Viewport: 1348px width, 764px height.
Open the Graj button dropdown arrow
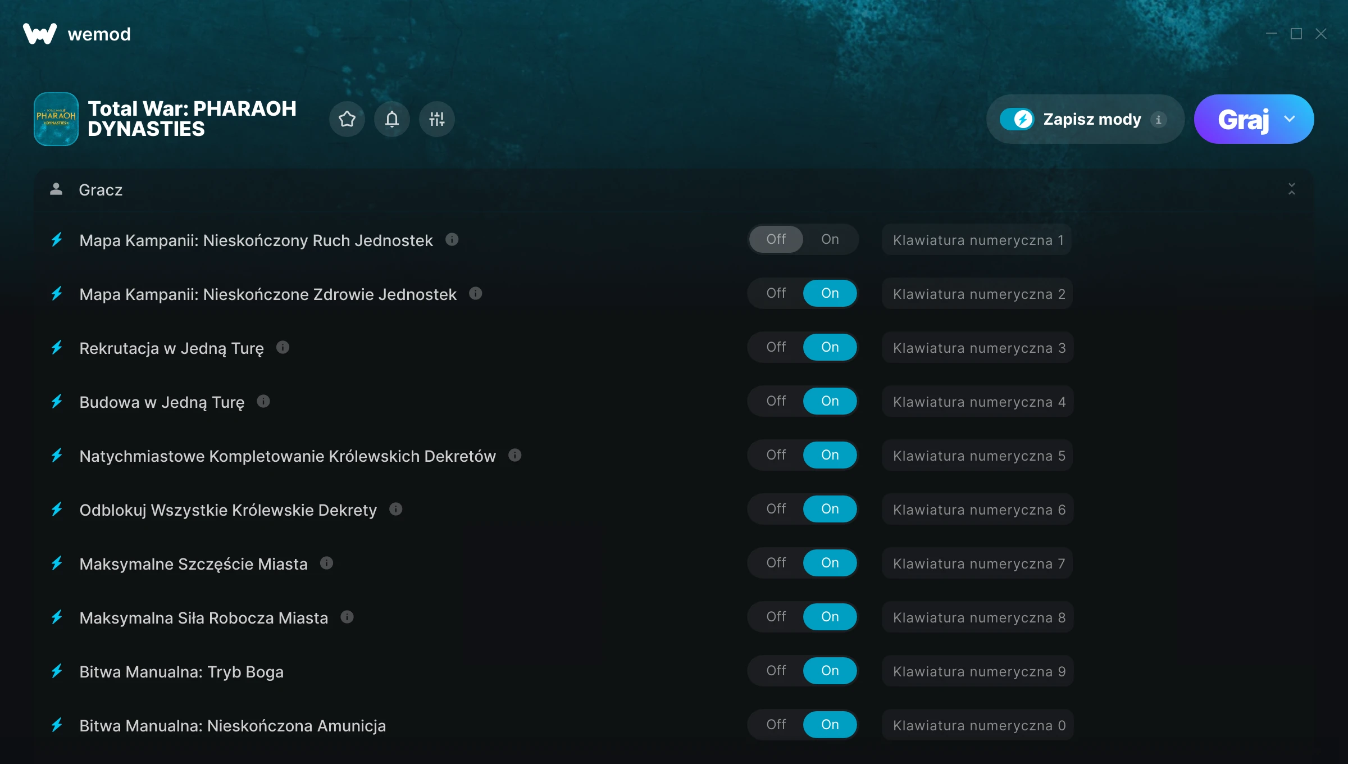click(1290, 119)
